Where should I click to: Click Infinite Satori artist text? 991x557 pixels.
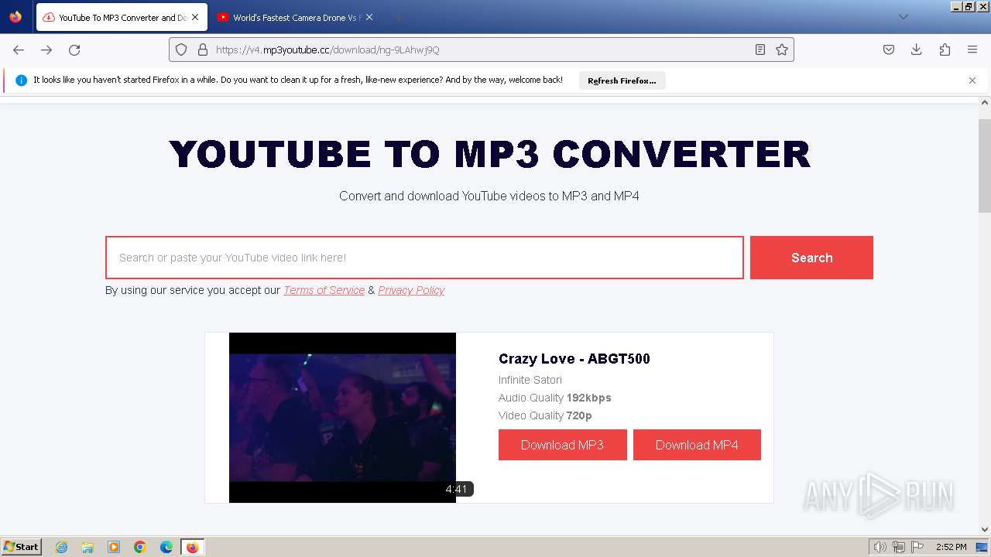tap(530, 380)
